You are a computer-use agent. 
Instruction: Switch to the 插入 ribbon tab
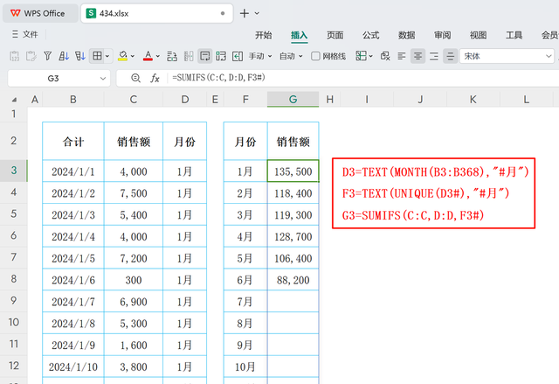(299, 35)
